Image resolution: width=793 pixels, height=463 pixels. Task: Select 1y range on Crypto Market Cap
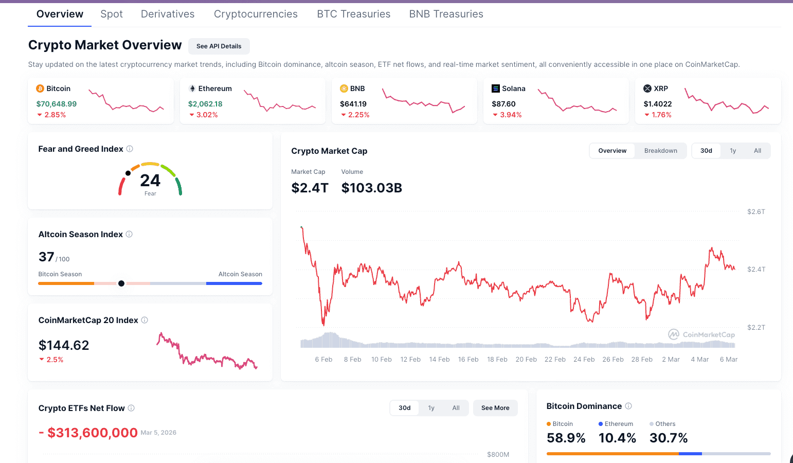tap(733, 151)
